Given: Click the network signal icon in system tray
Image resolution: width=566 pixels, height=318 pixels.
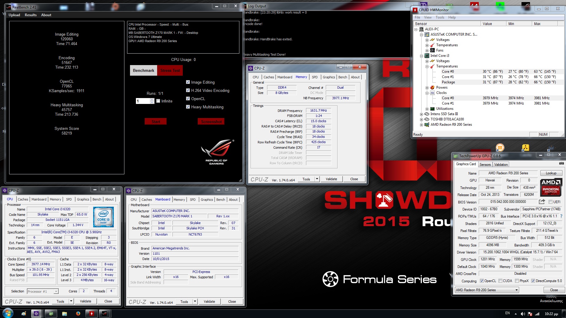Looking at the screenshot, I should (x=537, y=314).
